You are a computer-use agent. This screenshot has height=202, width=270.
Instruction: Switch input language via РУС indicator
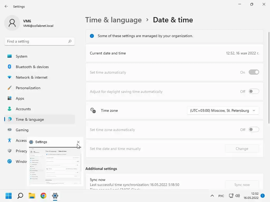(x=221, y=196)
